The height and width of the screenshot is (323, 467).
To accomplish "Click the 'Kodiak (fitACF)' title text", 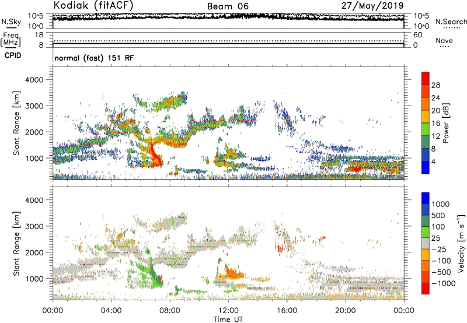I will 93,5.
